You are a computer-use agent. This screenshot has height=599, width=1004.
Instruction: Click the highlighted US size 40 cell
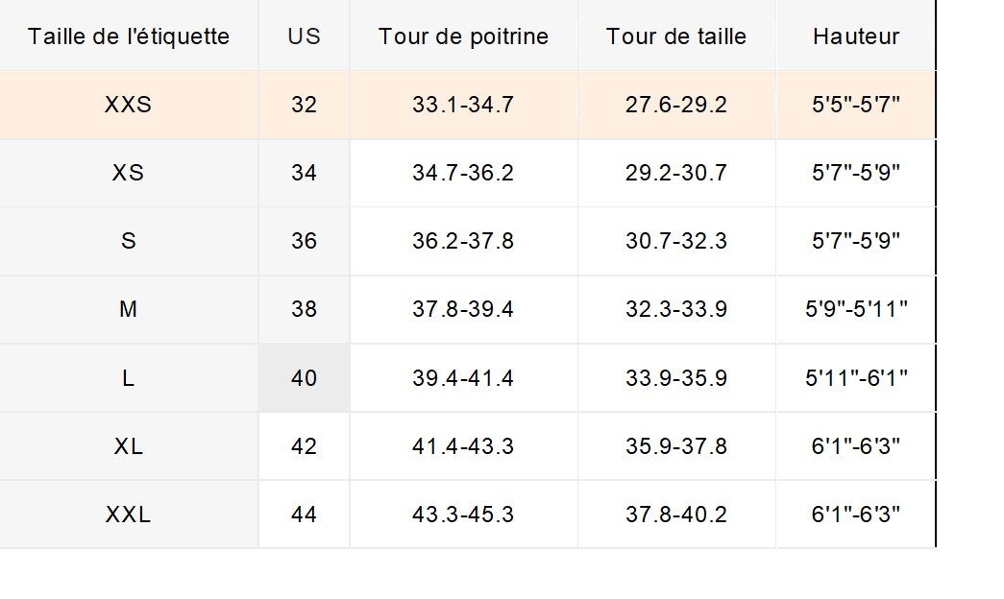(304, 378)
